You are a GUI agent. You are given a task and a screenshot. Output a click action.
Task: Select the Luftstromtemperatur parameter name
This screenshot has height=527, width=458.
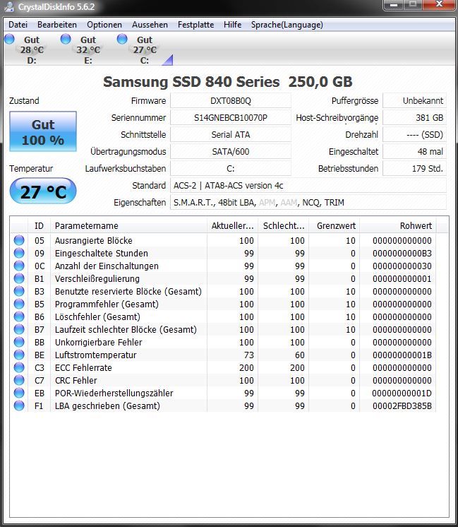point(96,355)
